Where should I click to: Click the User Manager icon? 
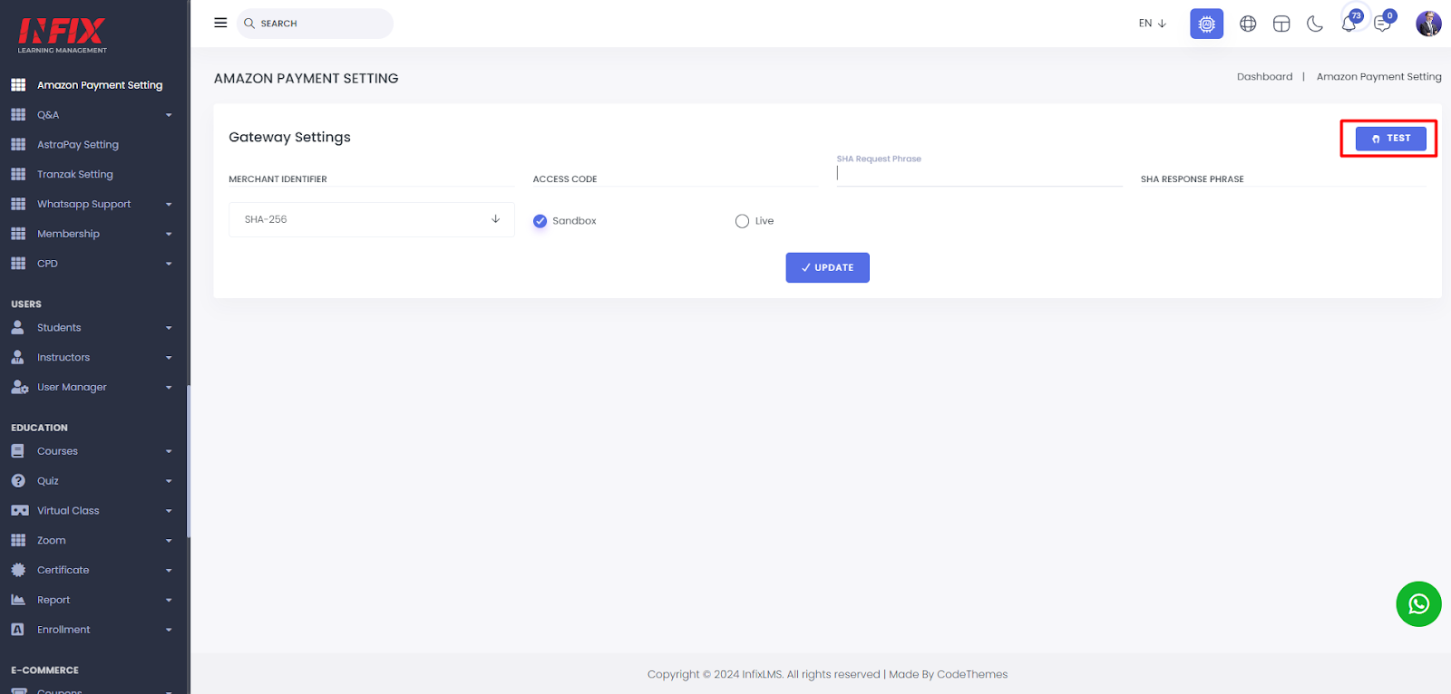click(19, 387)
